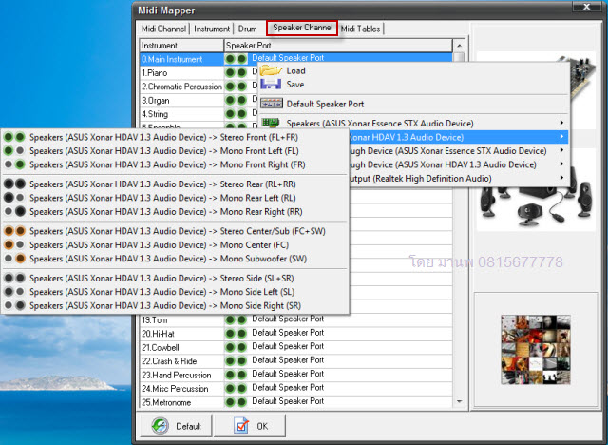Viewport: 608px width, 445px height.
Task: Open the Drum tab
Action: coord(247,29)
